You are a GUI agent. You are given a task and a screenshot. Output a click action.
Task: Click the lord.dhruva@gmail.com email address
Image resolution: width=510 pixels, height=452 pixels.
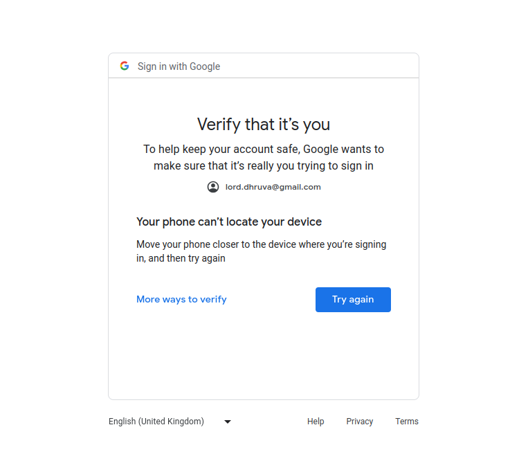click(273, 187)
